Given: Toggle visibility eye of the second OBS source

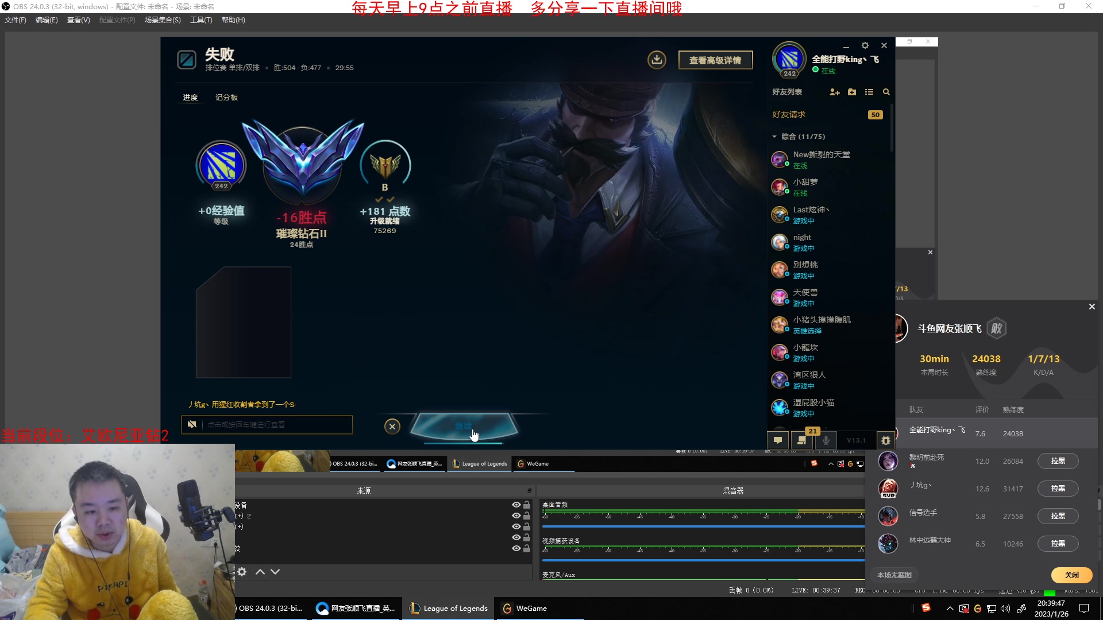Looking at the screenshot, I should (516, 516).
